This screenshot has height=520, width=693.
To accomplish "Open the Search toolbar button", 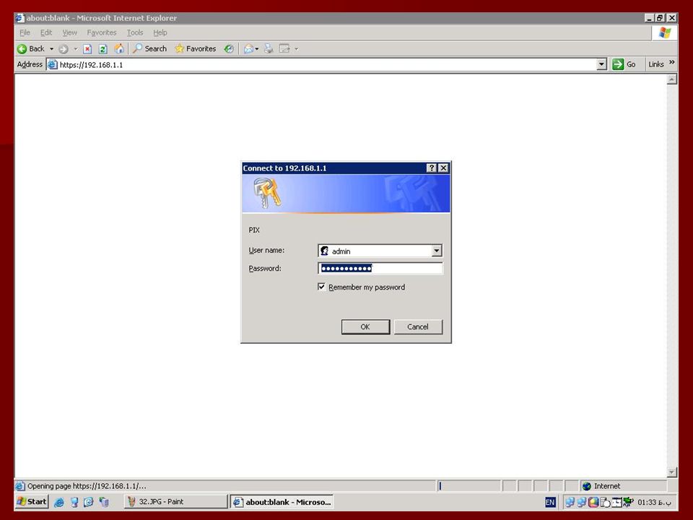I will (x=150, y=48).
